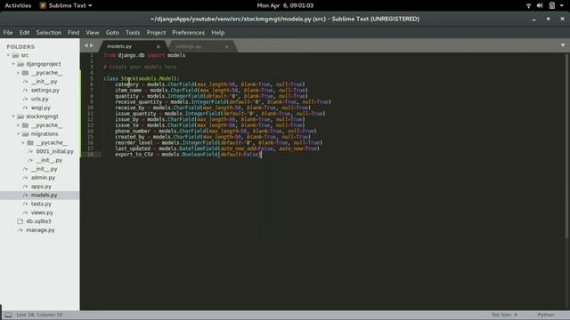Open the clock and calendar panel
Image resolution: width=570 pixels, height=320 pixels.
coord(285,5)
